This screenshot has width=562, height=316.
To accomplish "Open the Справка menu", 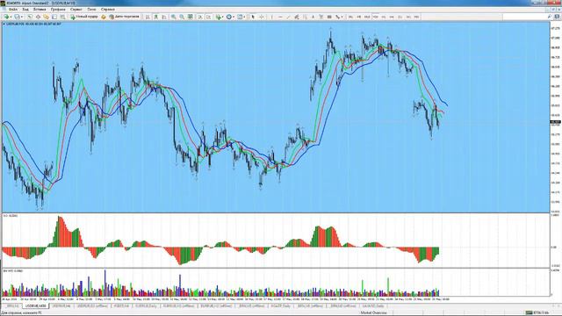I will click(x=107, y=10).
